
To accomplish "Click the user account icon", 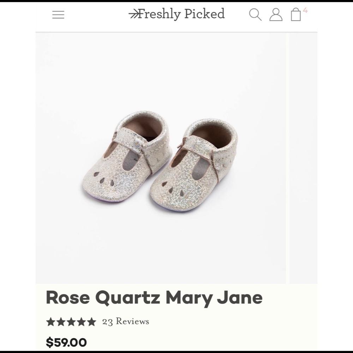I will tap(276, 14).
